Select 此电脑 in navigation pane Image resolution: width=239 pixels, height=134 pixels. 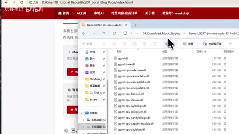pyautogui.click(x=91, y=113)
